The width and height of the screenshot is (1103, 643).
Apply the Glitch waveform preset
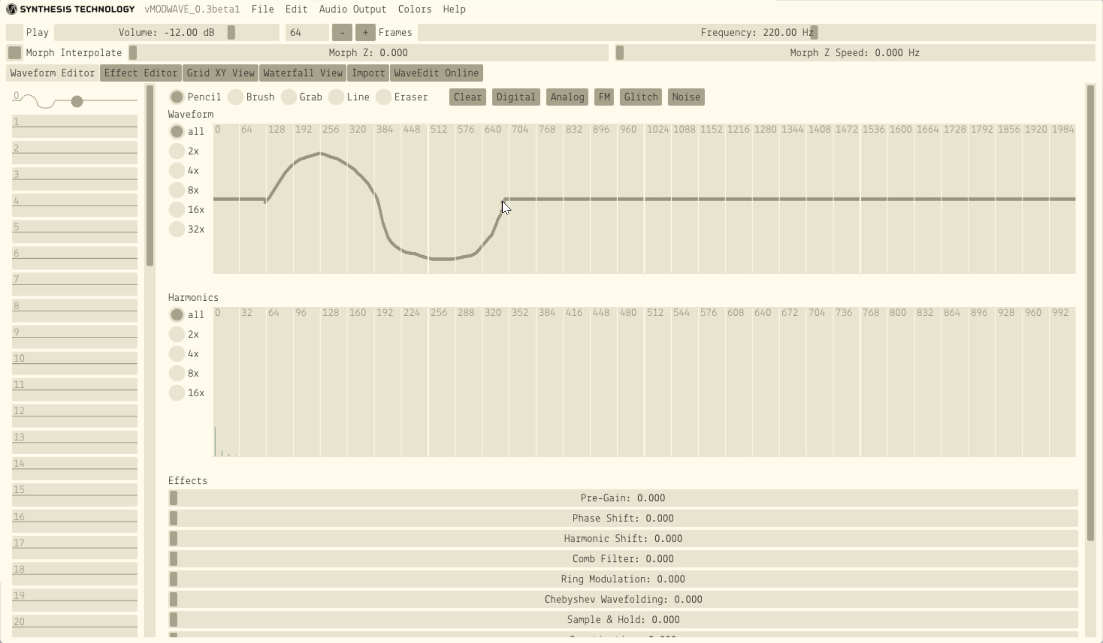click(x=641, y=97)
